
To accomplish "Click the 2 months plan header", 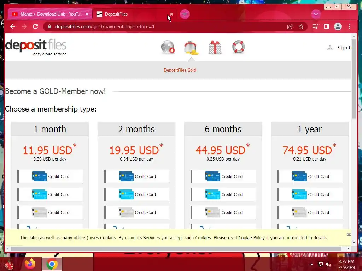I will (136, 129).
